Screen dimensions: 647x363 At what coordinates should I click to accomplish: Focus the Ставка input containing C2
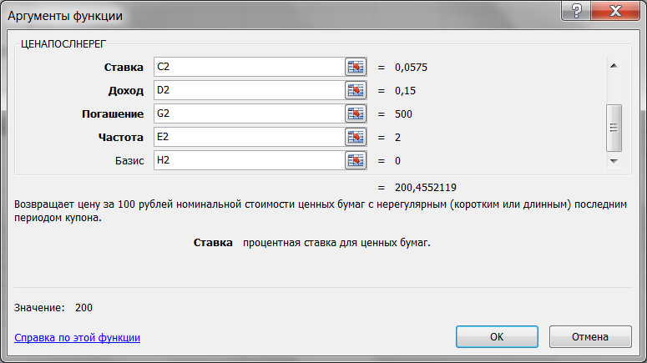250,67
